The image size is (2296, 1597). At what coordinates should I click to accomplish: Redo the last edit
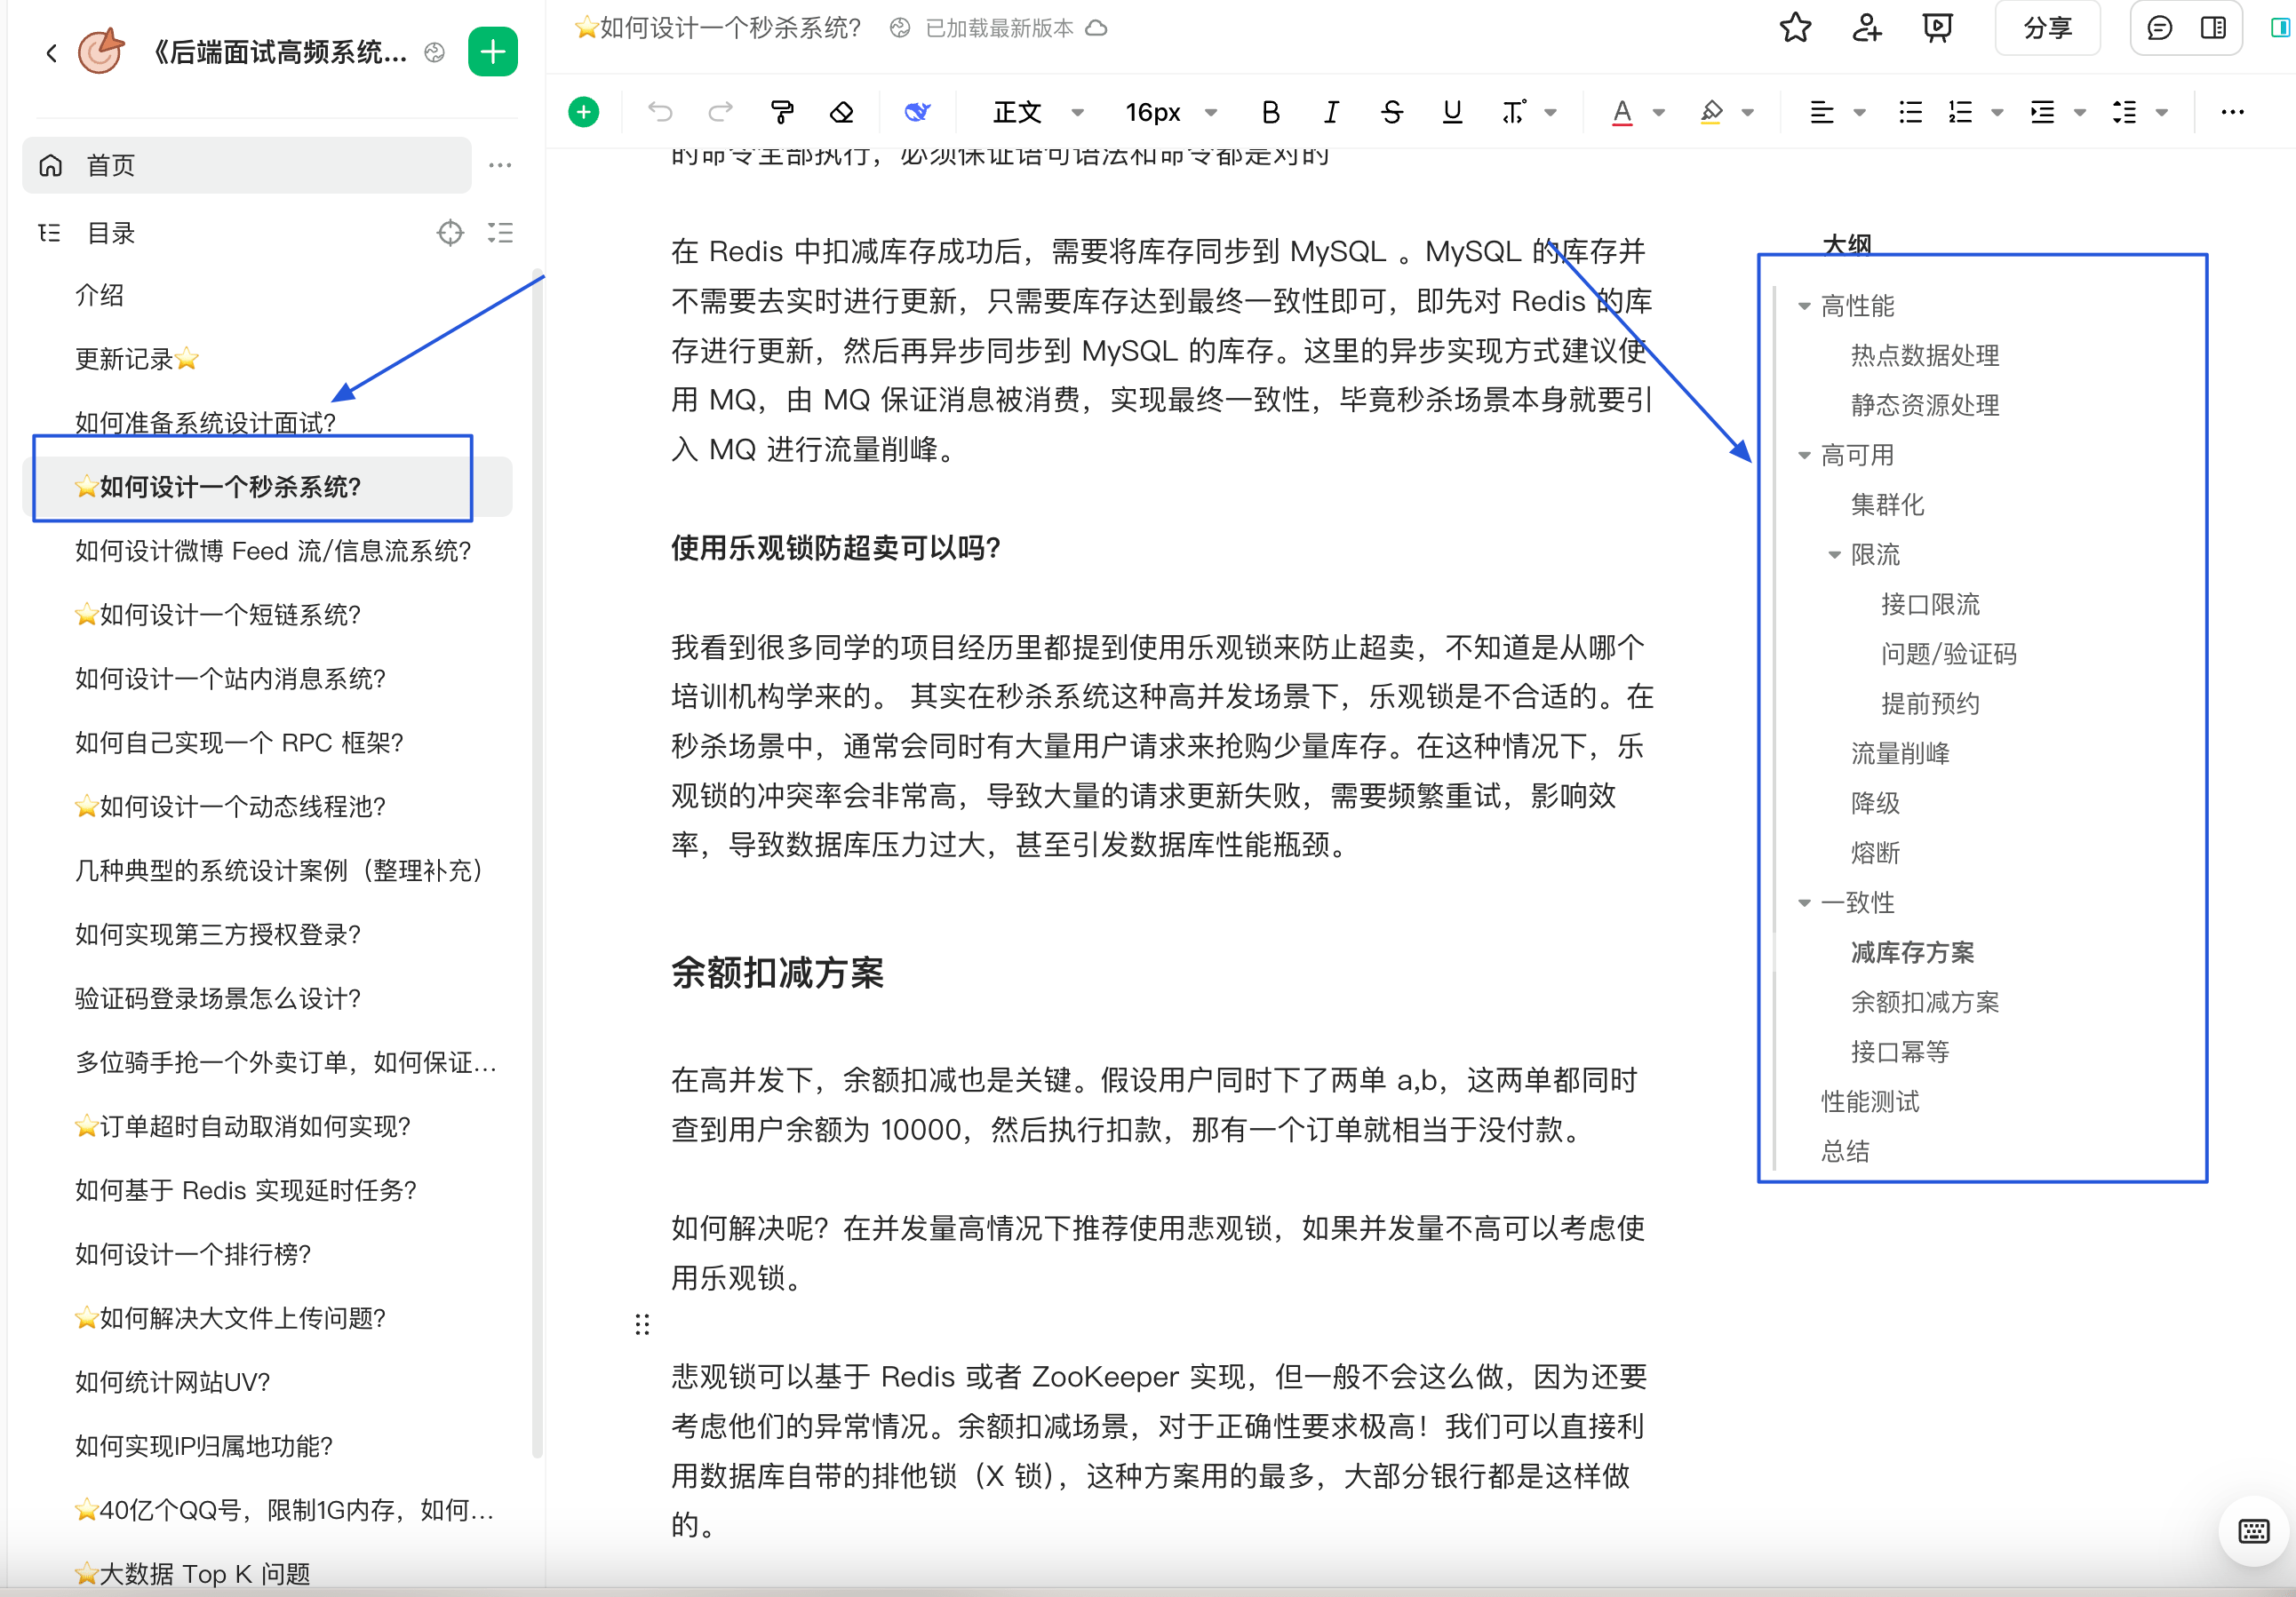(x=720, y=112)
